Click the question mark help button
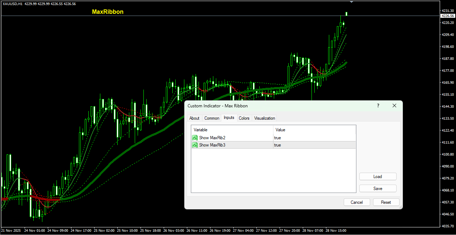This screenshot has height=235, width=456. (378, 106)
